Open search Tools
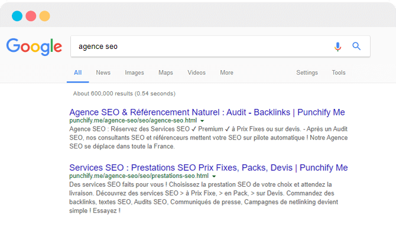396x228 pixels. point(339,72)
